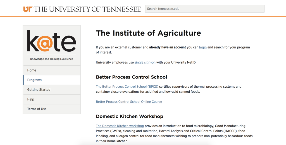View the Terms of Use page
This screenshot has width=286, height=145.
click(52, 109)
